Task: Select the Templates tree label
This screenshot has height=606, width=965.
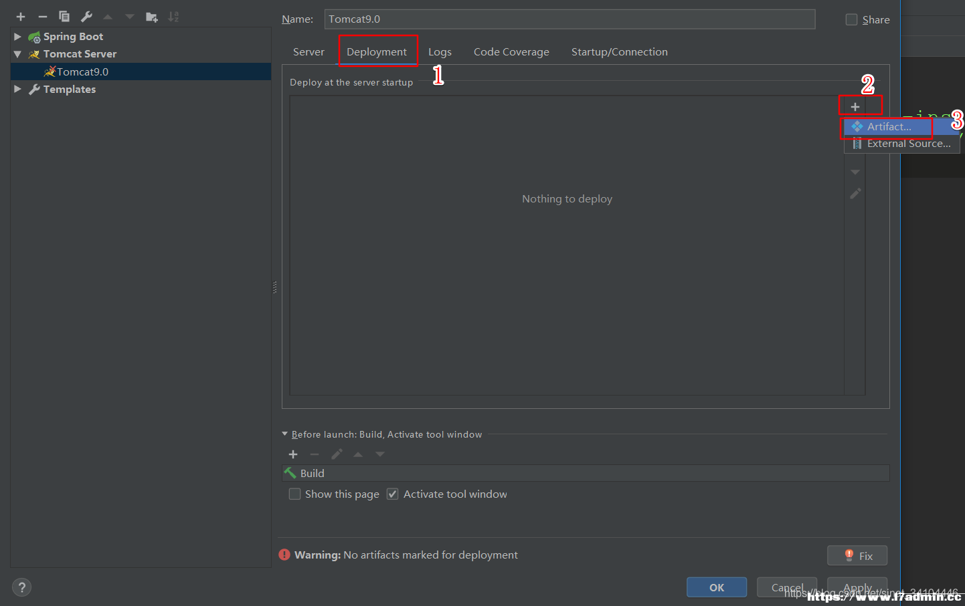Action: 70,90
